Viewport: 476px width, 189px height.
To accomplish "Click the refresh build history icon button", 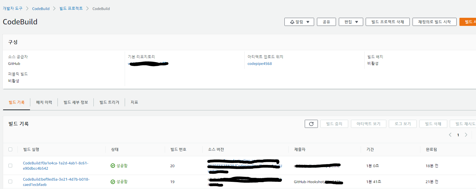I will (311, 124).
